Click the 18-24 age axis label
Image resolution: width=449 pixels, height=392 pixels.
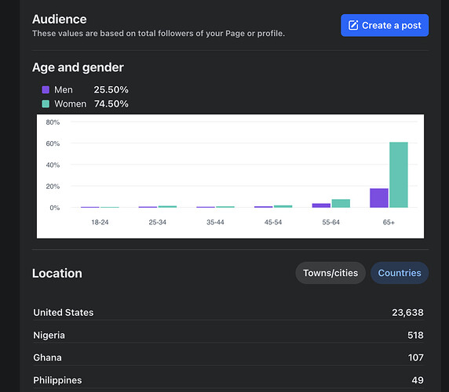pyautogui.click(x=100, y=222)
